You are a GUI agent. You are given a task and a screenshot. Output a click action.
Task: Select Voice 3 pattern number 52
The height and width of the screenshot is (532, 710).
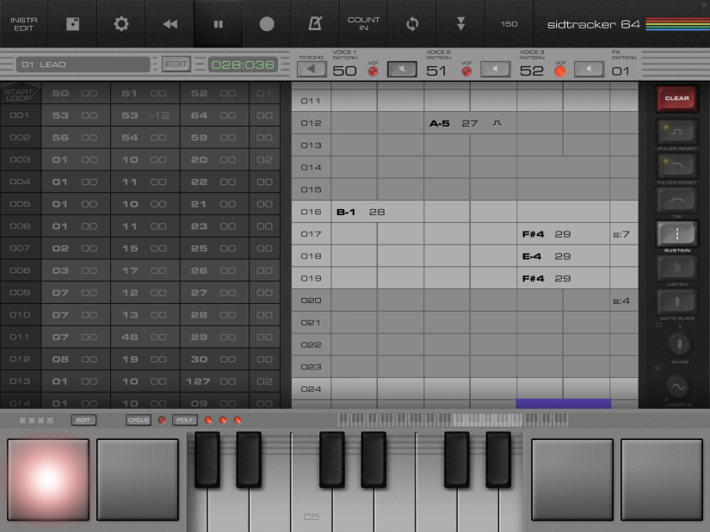(531, 71)
